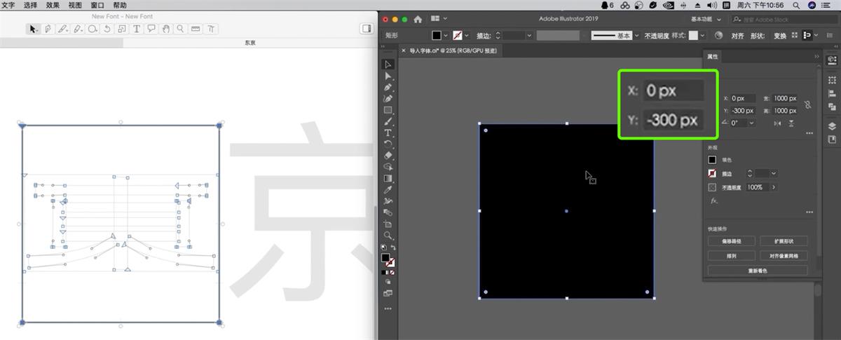Viewport: 841px width, 340px height.
Task: Select the Eyedropper tool in Illustrator
Action: (388, 189)
